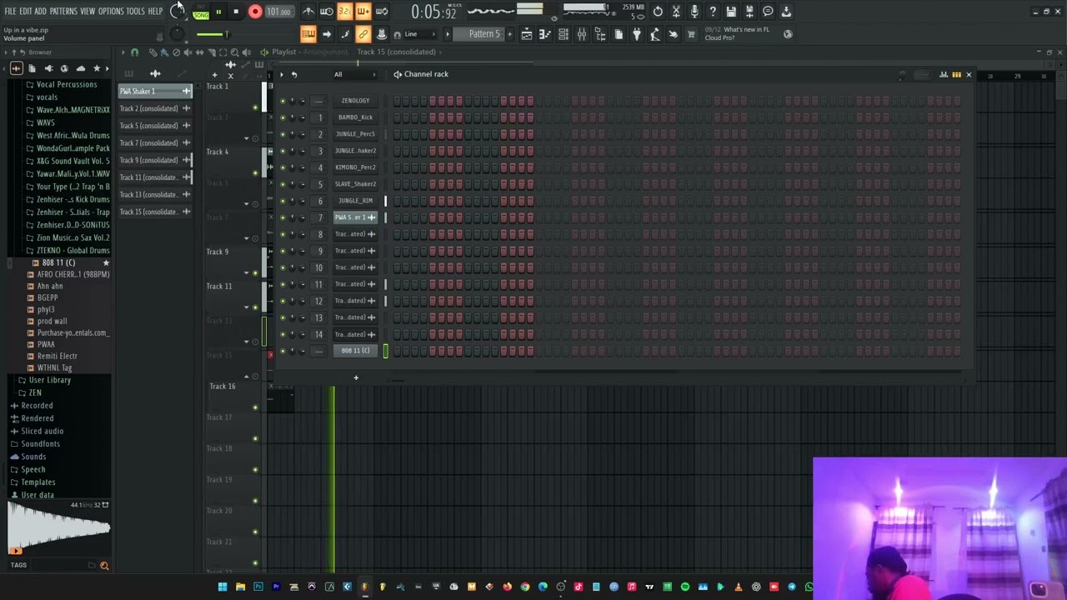Viewport: 1067px width, 600px height.
Task: Mute the JUNGLE_Perc5 channel LED
Action: pyautogui.click(x=283, y=134)
